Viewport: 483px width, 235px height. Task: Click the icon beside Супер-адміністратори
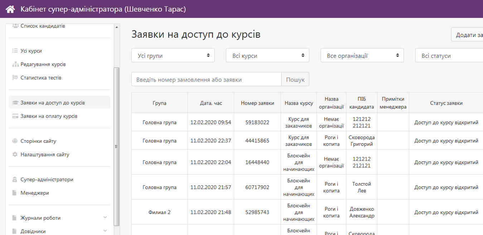point(15,180)
